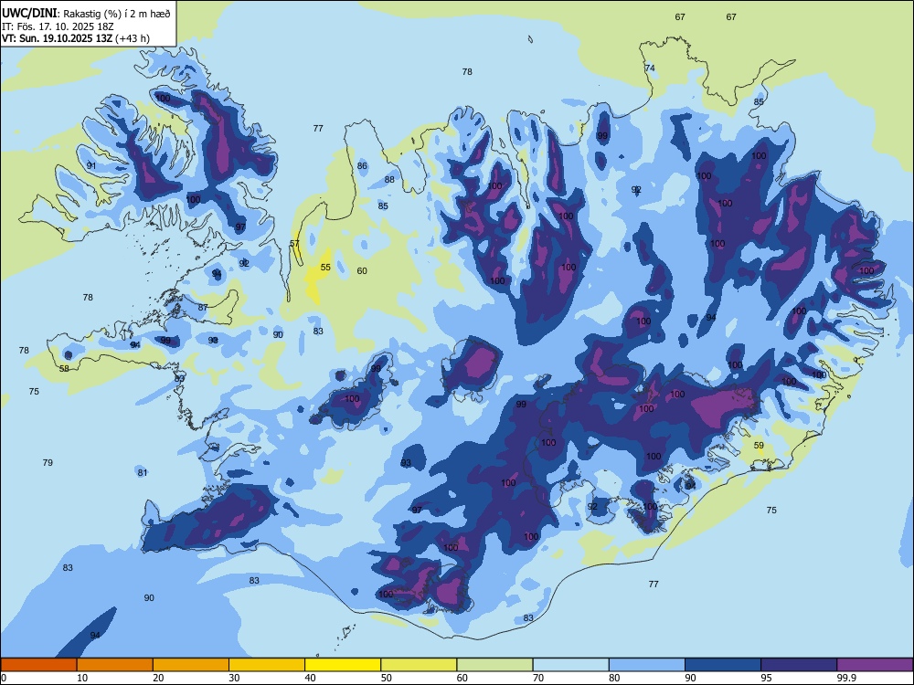
Task: Click the medium blue 80–90 legend swatch
Action: 647,665
